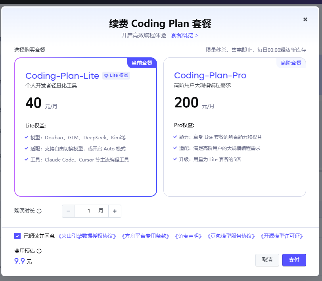The width and height of the screenshot is (322, 281).
Task: Click the 取消 button
Action: click(267, 260)
